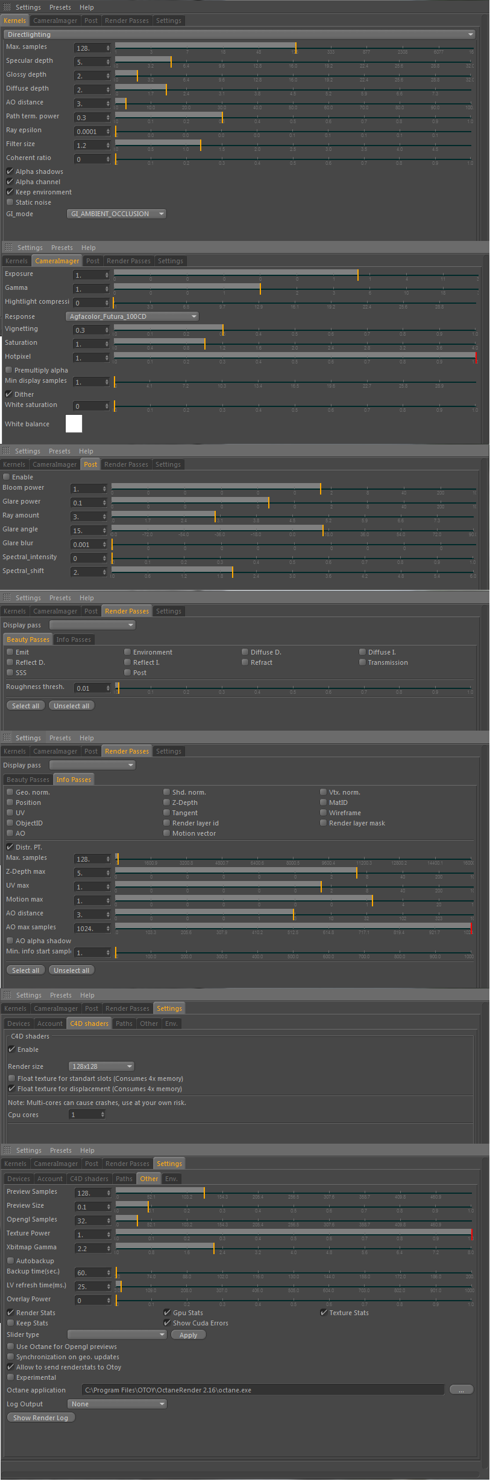Click the LV refresh time value field
Image resolution: width=490 pixels, height=1480 pixels.
pos(90,1286)
